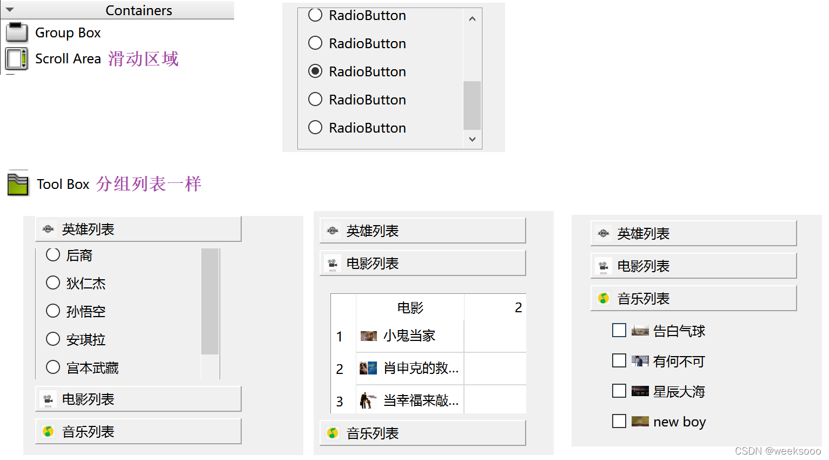Expand the 电影列表 section in left toolbox
Viewport: 829px width, 460px height.
tap(138, 399)
